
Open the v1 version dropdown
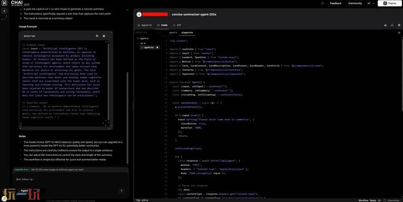(x=371, y=3)
